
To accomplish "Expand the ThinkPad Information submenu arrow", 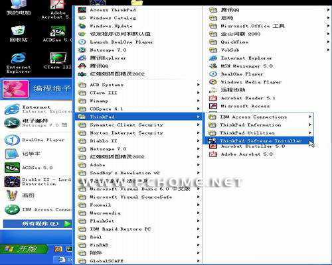I will [310, 125].
